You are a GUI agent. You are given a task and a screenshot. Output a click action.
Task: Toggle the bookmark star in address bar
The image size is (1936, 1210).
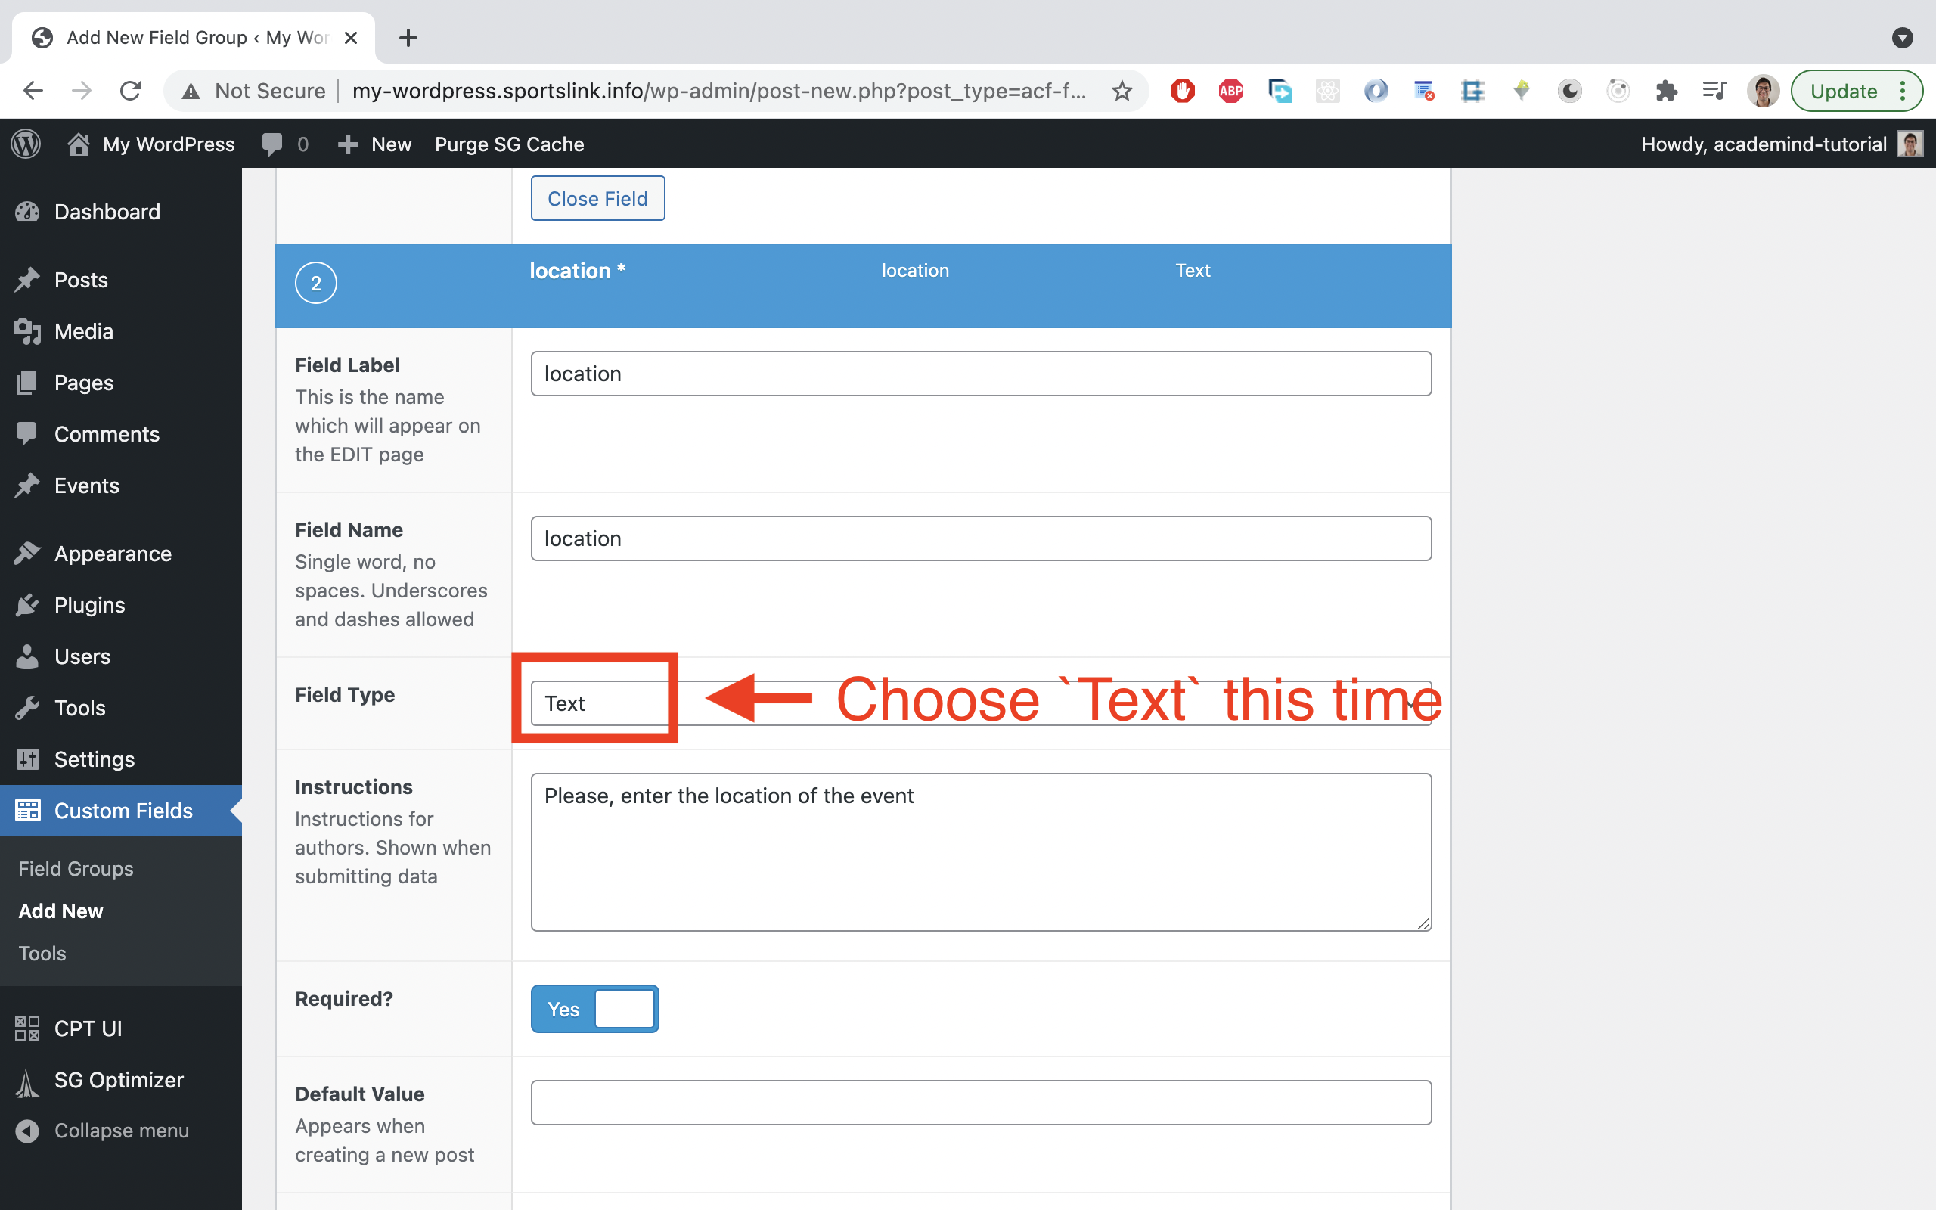pyautogui.click(x=1122, y=91)
